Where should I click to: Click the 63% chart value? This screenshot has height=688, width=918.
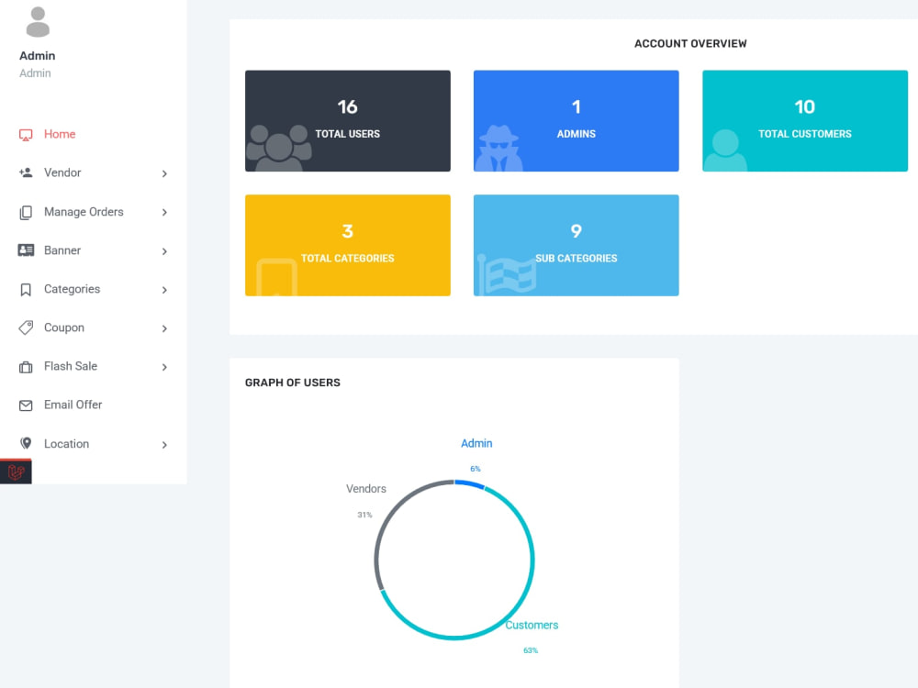[x=531, y=650]
